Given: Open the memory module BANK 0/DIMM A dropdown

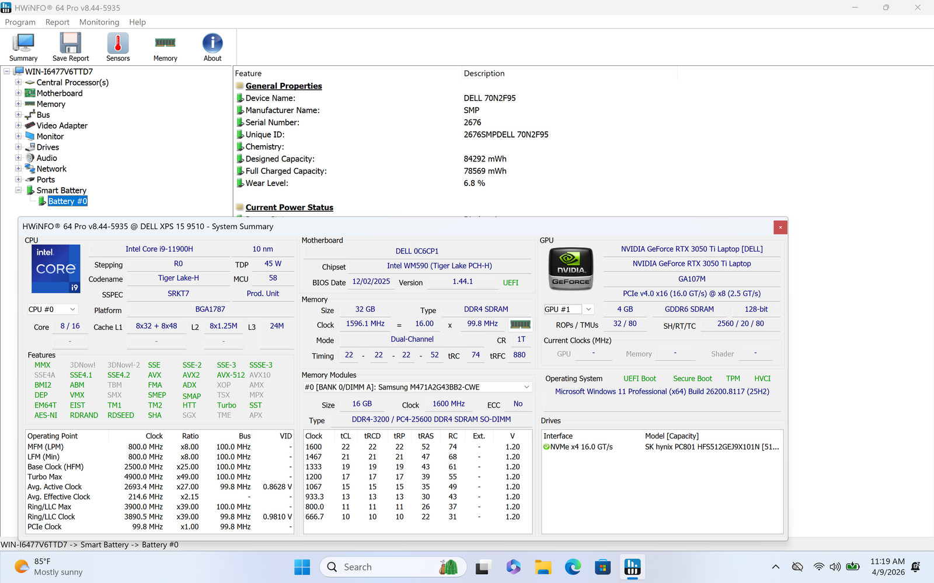Looking at the screenshot, I should (x=417, y=387).
